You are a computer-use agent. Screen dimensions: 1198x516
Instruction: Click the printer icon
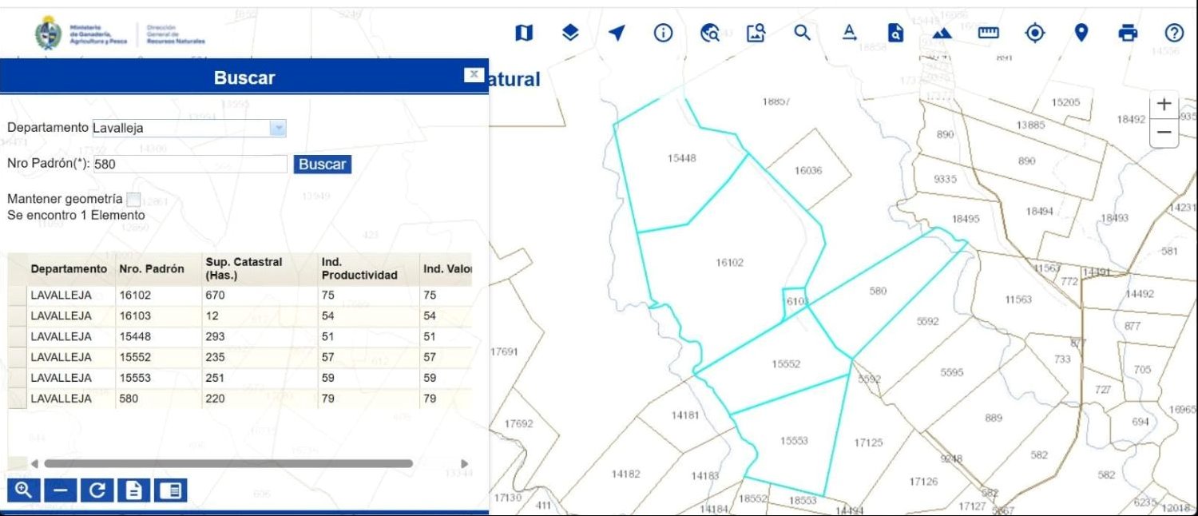click(x=1128, y=33)
